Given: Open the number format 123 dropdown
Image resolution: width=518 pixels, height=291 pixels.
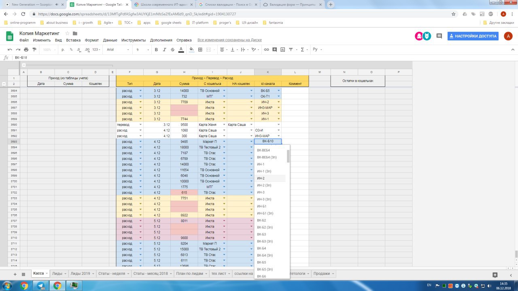Looking at the screenshot, I should pyautogui.click(x=96, y=49).
